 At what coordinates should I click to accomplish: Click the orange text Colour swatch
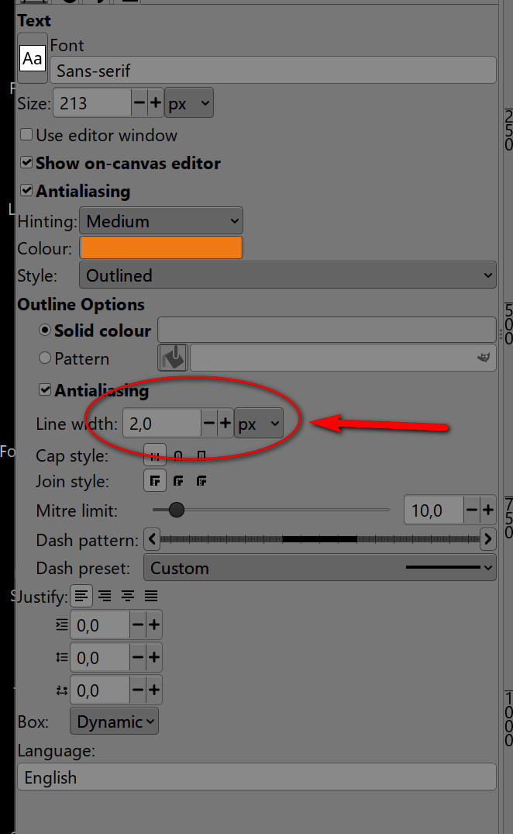[161, 248]
